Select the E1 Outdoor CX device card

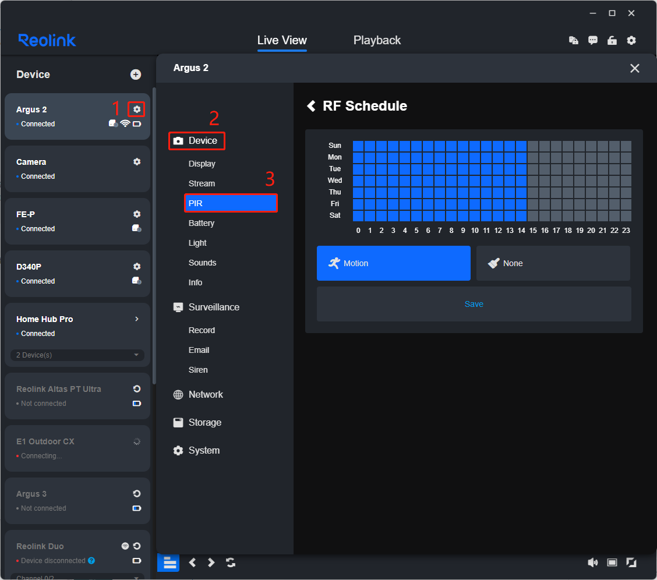77,448
